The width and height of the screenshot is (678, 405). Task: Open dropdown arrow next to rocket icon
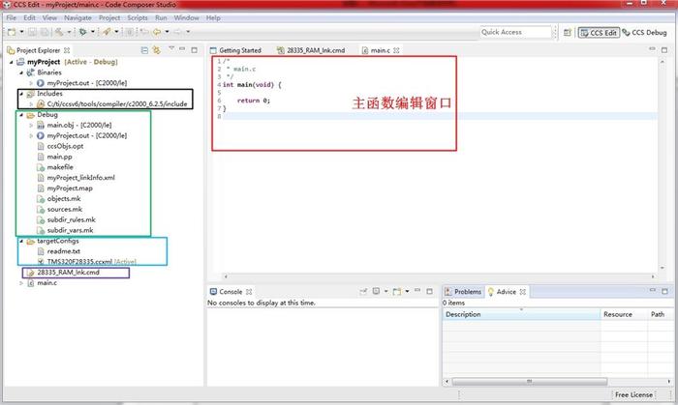(116, 32)
